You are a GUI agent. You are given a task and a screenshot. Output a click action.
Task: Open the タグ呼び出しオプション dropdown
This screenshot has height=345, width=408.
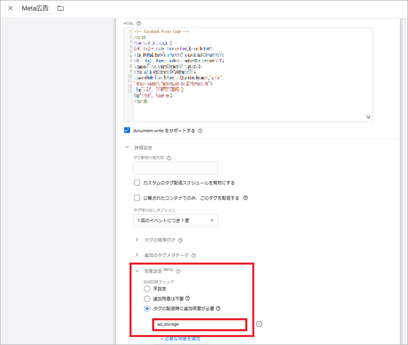[x=176, y=221]
